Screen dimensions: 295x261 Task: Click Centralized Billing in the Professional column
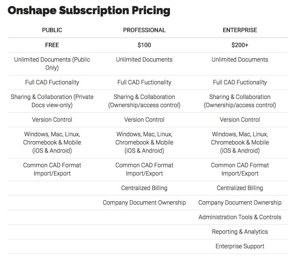(144, 188)
